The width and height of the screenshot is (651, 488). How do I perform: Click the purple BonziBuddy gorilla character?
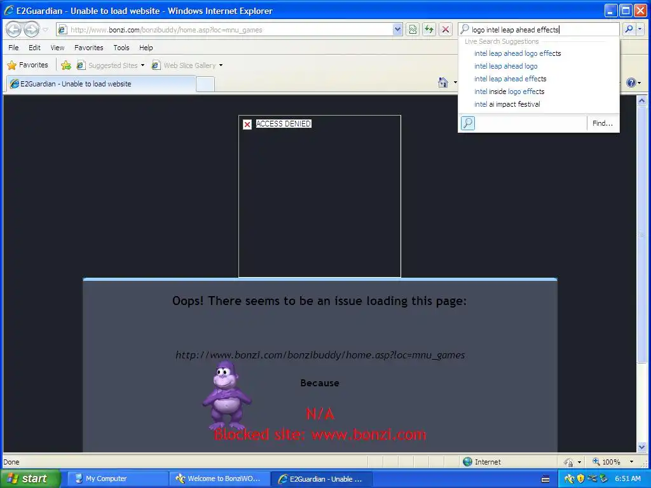(227, 395)
